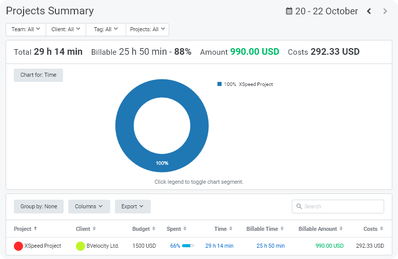Click the Chart for: Time button
Image resolution: width=398 pixels, height=259 pixels.
click(x=38, y=75)
